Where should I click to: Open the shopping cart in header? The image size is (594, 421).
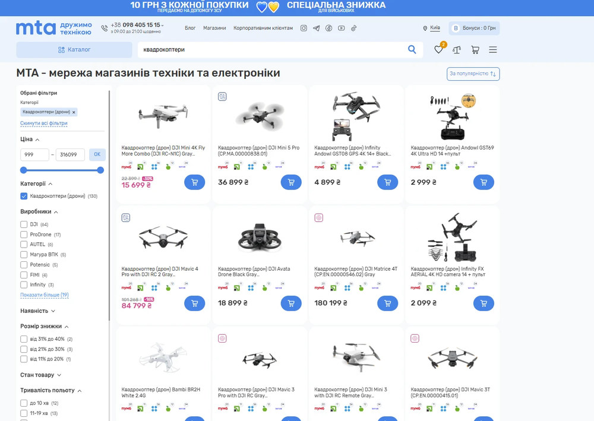click(475, 50)
